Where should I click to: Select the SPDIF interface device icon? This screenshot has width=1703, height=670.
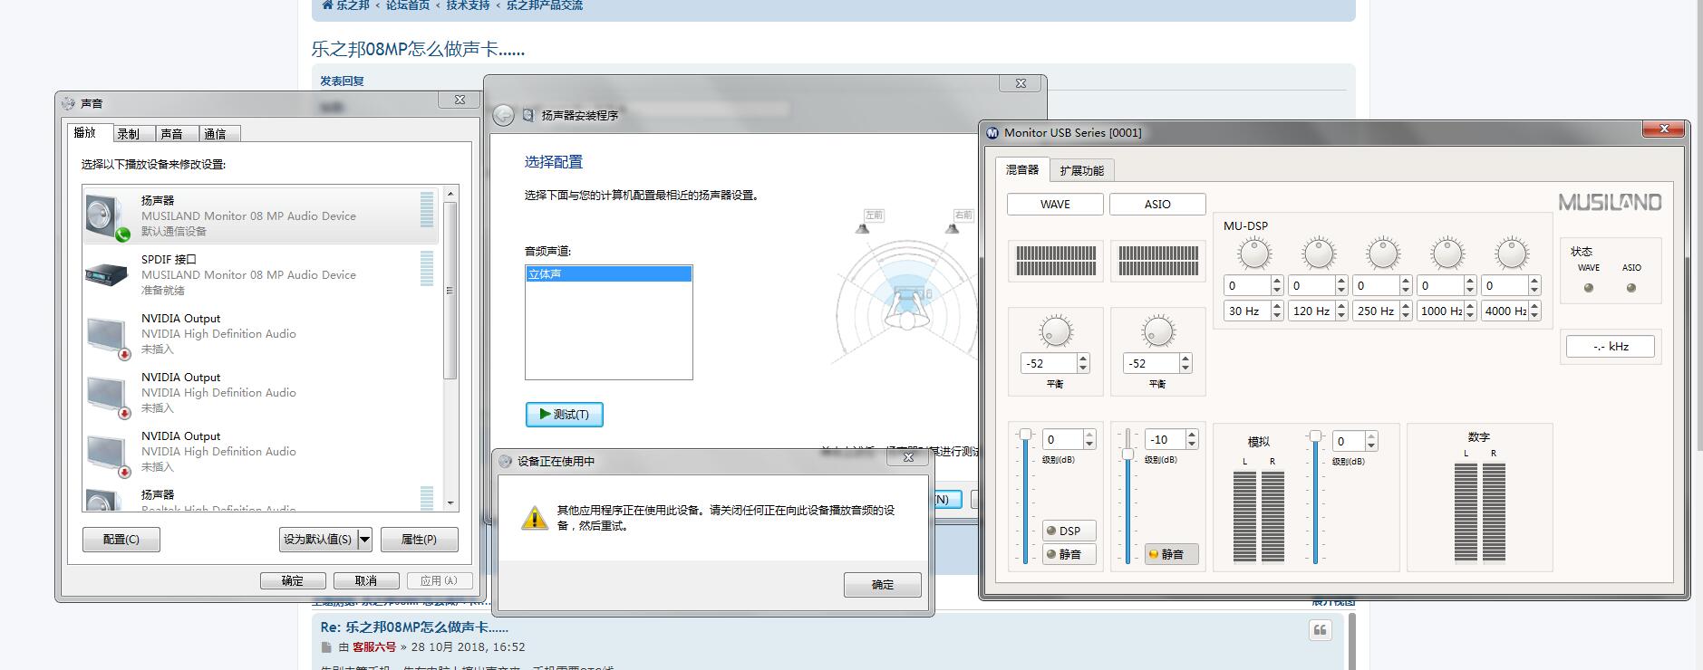coord(107,274)
